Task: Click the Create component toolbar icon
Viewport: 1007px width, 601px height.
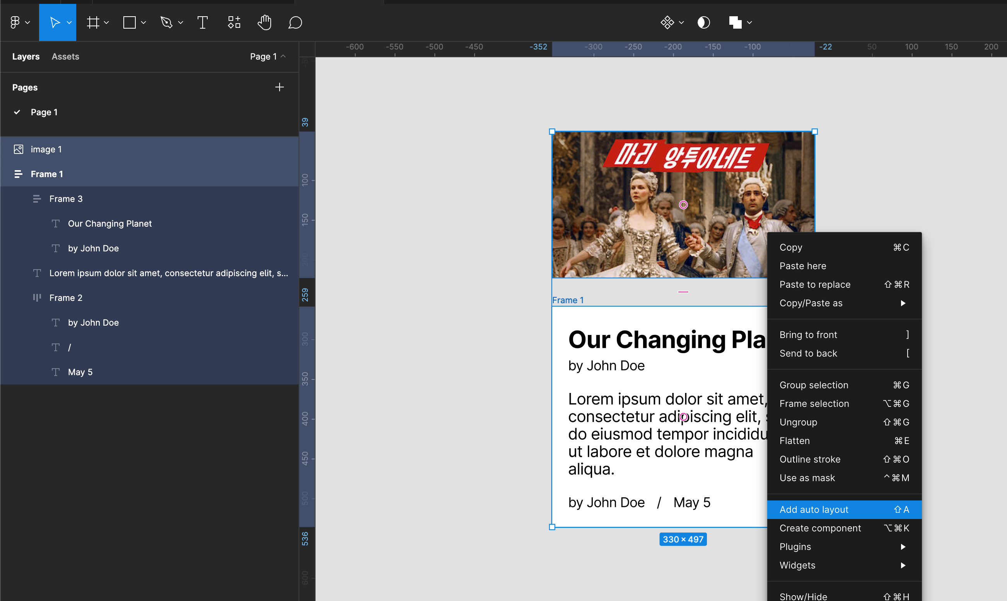Action: click(x=667, y=23)
